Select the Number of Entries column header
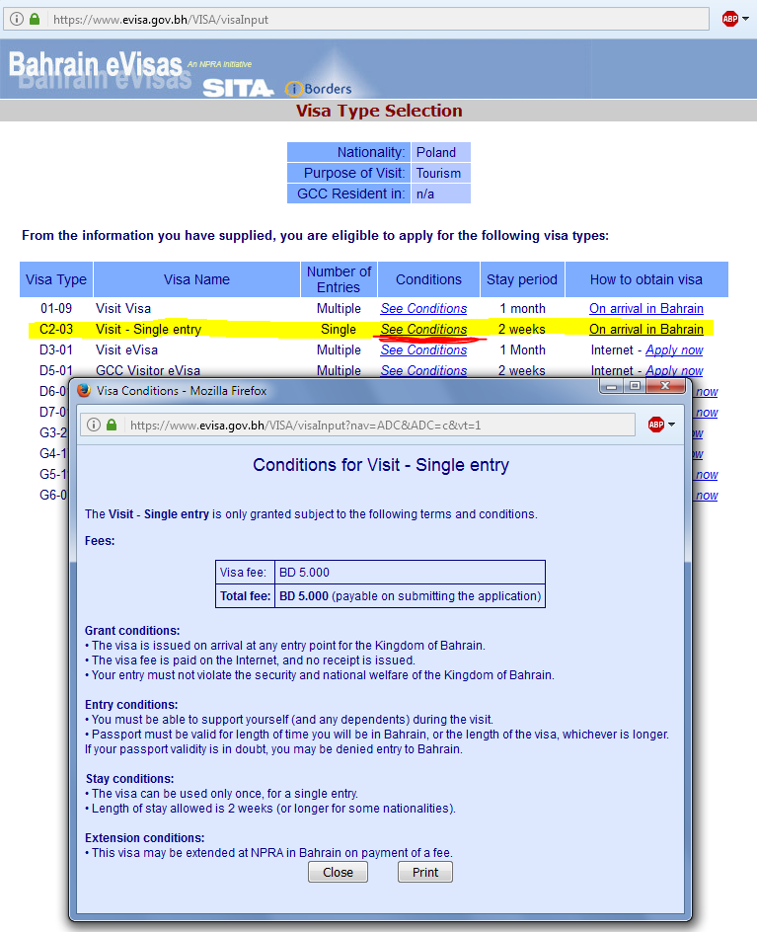 pos(339,279)
